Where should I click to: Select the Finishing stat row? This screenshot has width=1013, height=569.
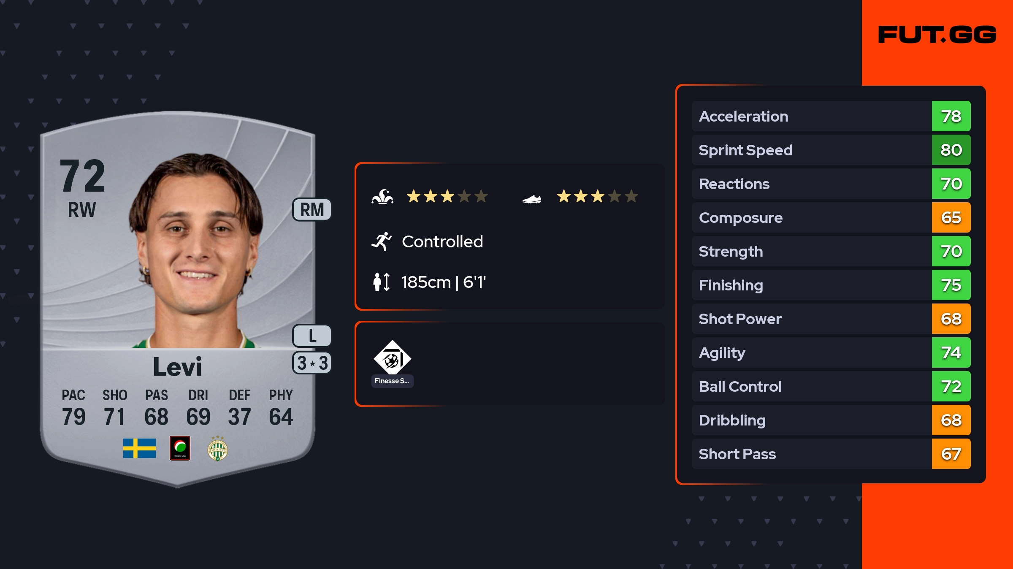[x=811, y=285]
